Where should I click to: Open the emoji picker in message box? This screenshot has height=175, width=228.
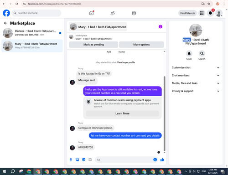click(155, 160)
